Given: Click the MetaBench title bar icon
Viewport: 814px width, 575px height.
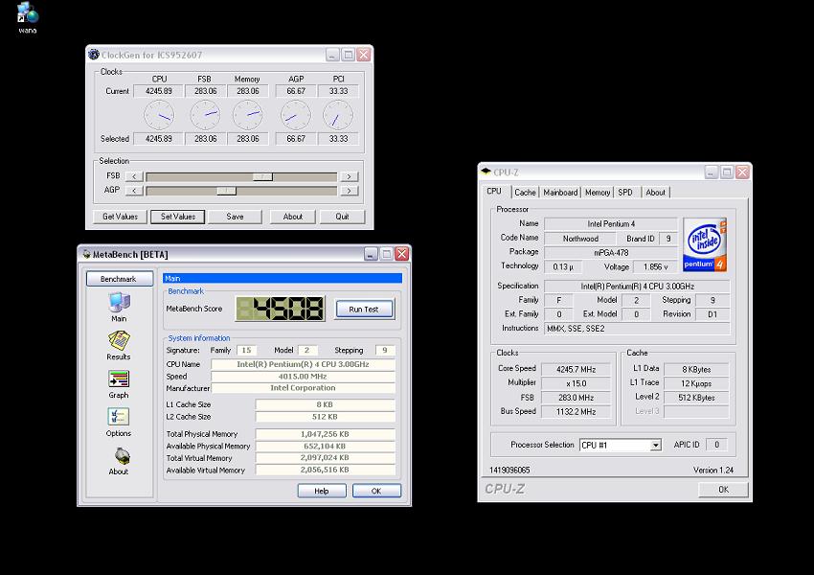Looking at the screenshot, I should click(x=86, y=254).
